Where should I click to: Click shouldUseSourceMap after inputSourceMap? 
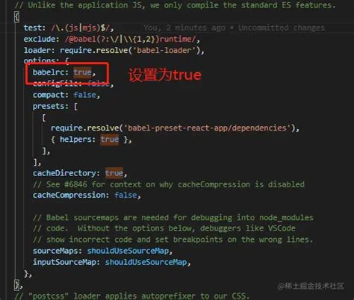click(x=146, y=262)
